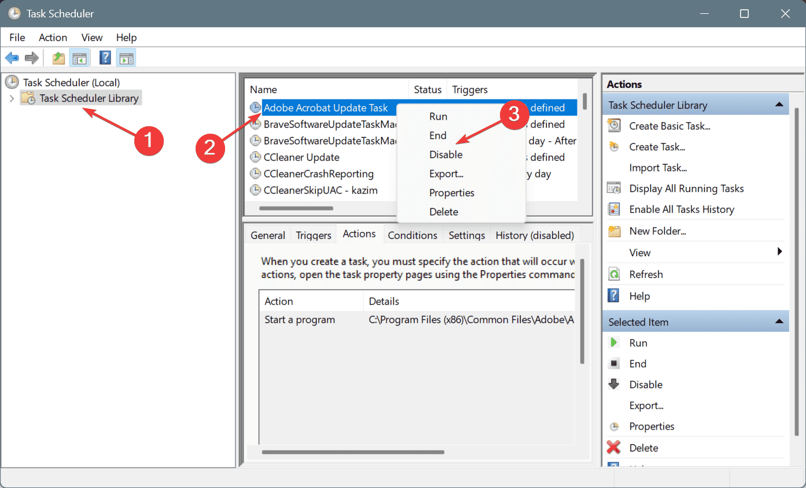Switch to the History (disabled) tab
Screen dimensions: 806x488
click(x=535, y=235)
